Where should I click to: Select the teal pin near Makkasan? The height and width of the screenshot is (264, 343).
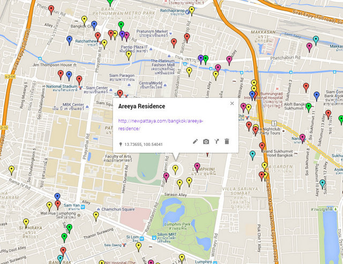point(316,41)
